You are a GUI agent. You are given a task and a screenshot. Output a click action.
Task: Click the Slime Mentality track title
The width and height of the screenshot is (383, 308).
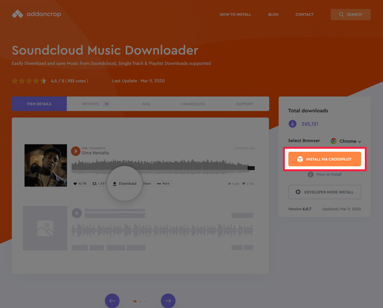coord(95,153)
